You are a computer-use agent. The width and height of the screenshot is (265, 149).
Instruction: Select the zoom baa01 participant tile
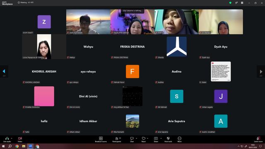coord(44,22)
